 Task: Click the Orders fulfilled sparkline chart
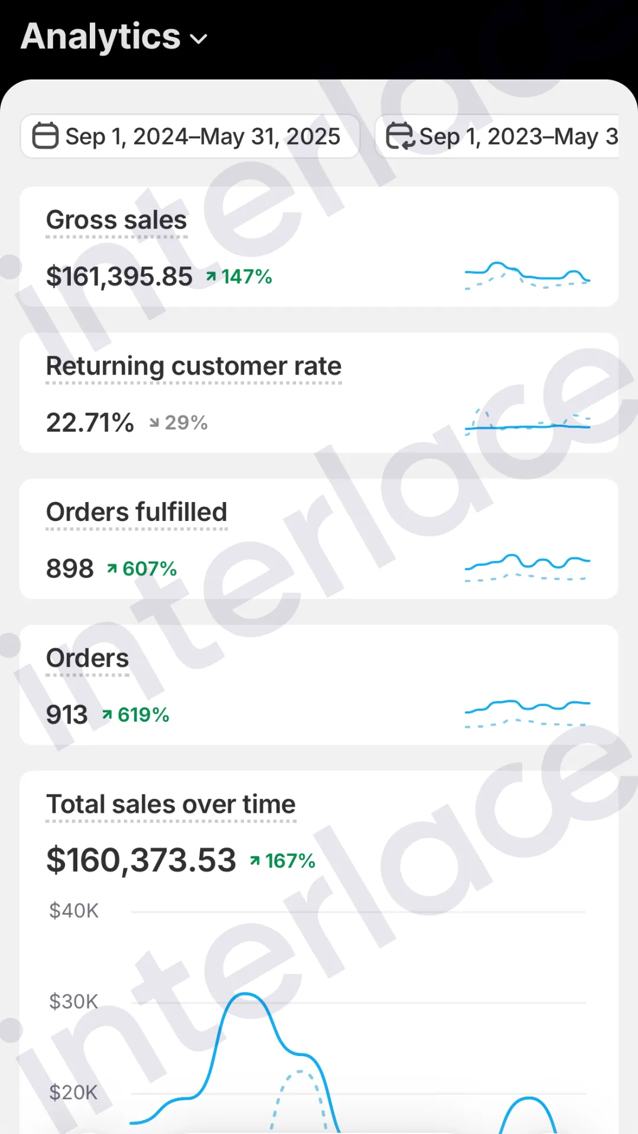[x=528, y=568]
